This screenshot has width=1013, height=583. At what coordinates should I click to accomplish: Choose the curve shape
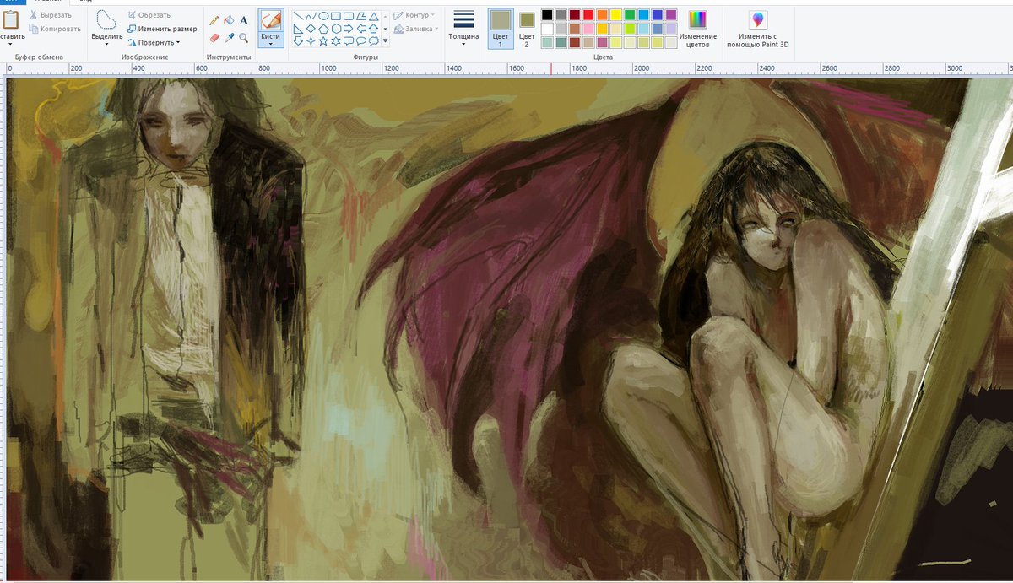[x=311, y=16]
